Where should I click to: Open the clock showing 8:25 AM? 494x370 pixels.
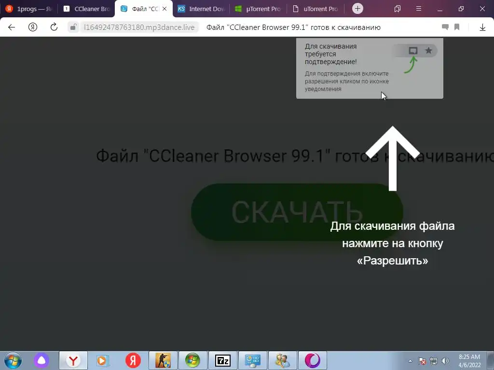point(469,361)
